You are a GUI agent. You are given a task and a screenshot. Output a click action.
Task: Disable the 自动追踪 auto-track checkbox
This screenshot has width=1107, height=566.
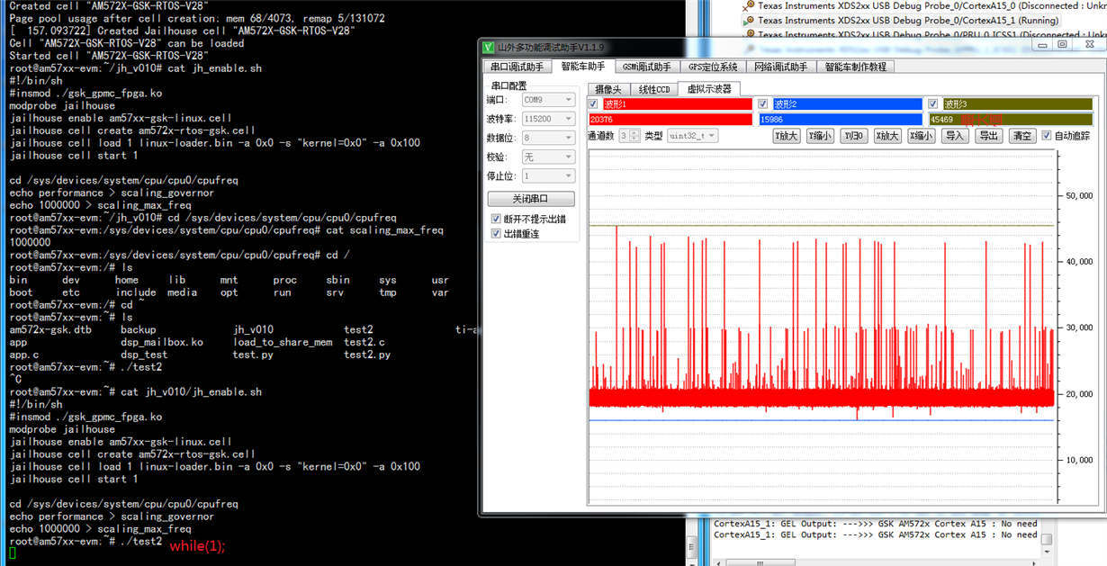[1047, 136]
